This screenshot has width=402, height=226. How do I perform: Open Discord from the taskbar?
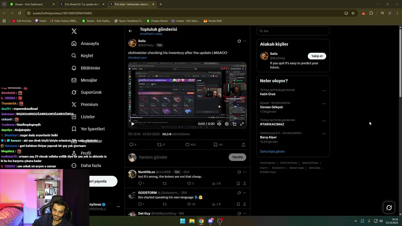(x=210, y=221)
